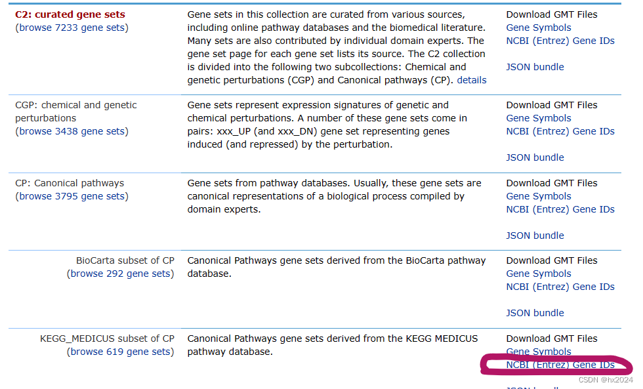Select the C2: curated gene sets heading
This screenshot has width=643, height=389.
pos(70,14)
